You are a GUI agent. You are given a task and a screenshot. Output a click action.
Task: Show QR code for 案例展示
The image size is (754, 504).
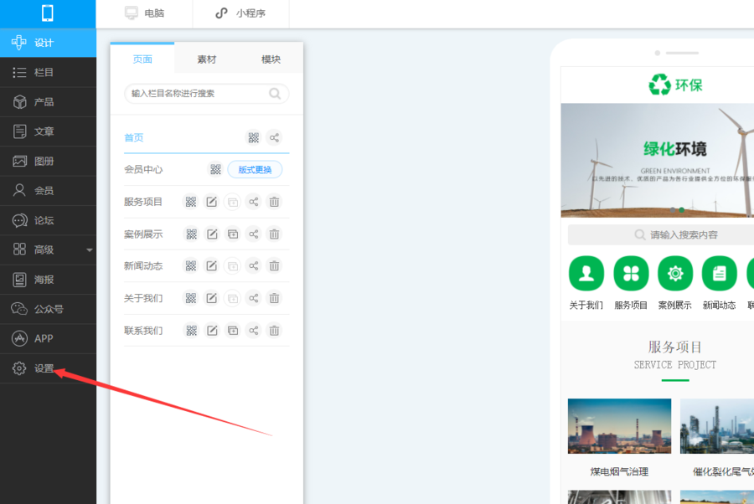click(191, 234)
